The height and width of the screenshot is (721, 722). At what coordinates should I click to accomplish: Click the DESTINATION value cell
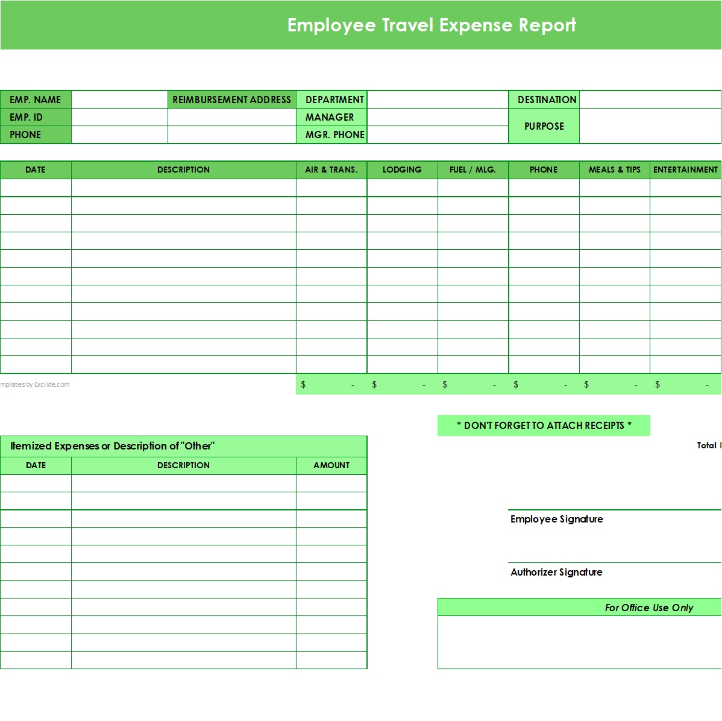click(x=650, y=100)
